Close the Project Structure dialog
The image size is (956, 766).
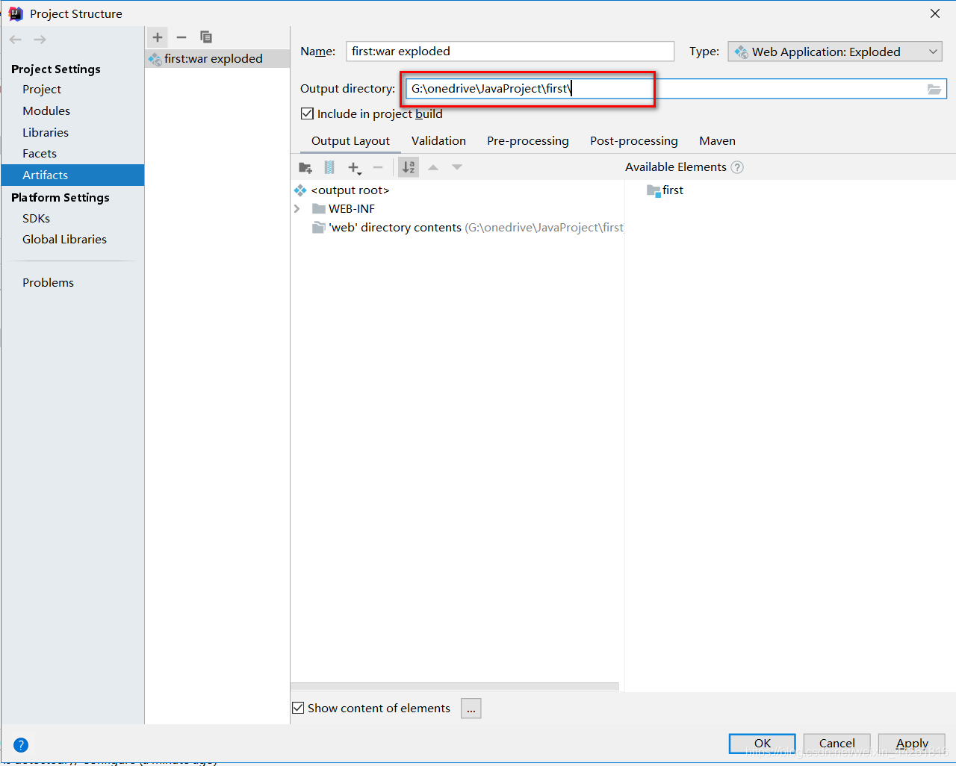coord(935,13)
